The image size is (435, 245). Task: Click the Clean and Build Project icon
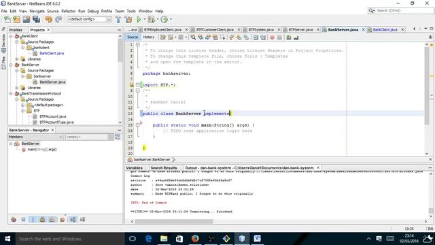pyautogui.click(x=128, y=19)
